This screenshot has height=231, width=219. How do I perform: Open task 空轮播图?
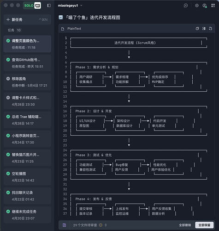tap(27, 177)
